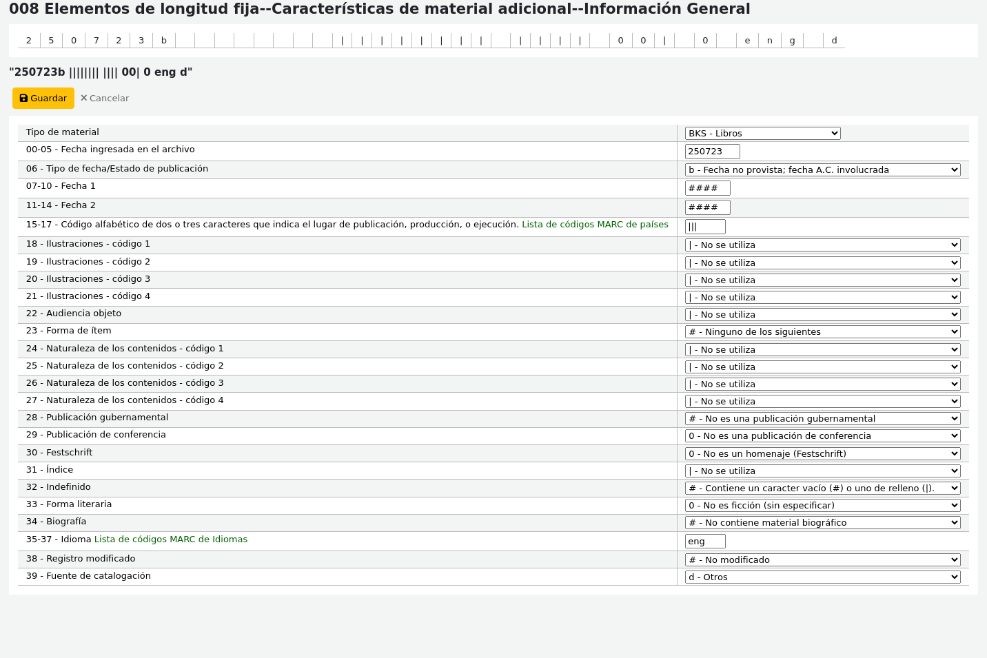Click the Idioma code input field
This screenshot has height=658, width=987.
[x=704, y=542]
